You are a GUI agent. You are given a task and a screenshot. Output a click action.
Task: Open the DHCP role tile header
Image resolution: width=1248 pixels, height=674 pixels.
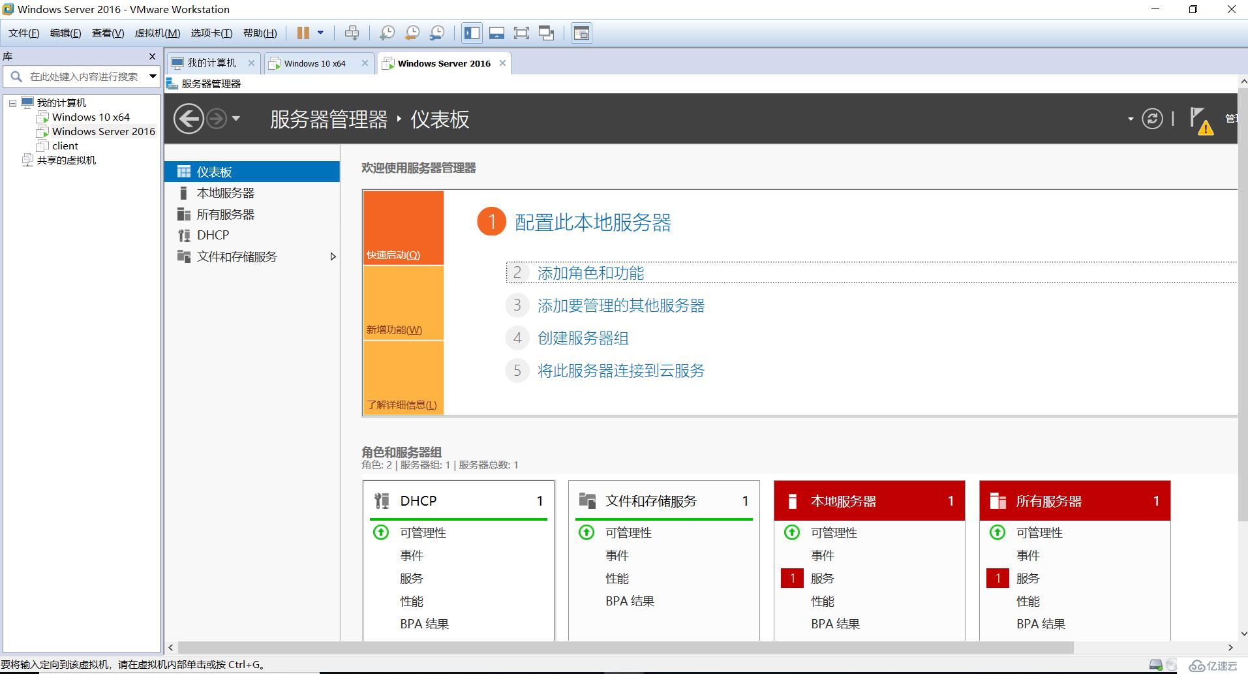(x=459, y=500)
